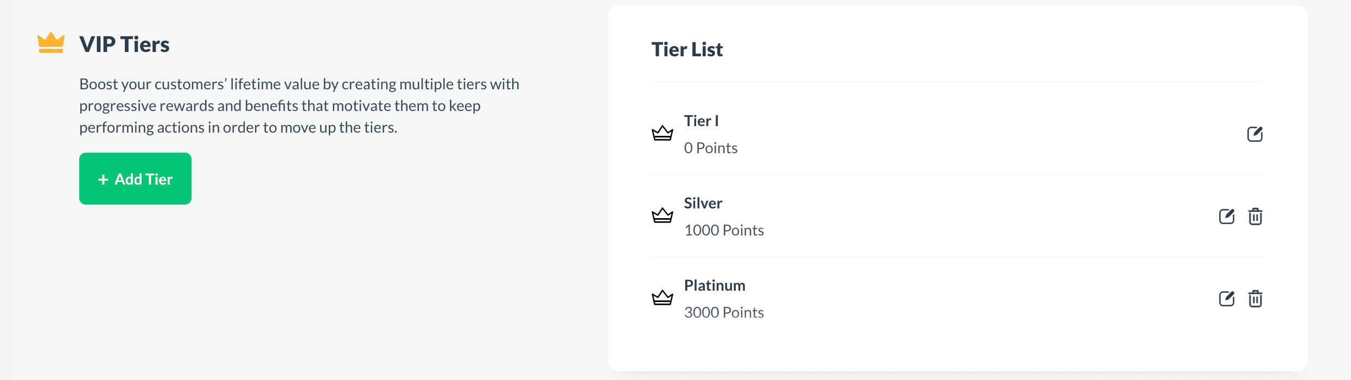The height and width of the screenshot is (380, 1351).
Task: Click the 1000 Points label under Silver
Action: 724,230
